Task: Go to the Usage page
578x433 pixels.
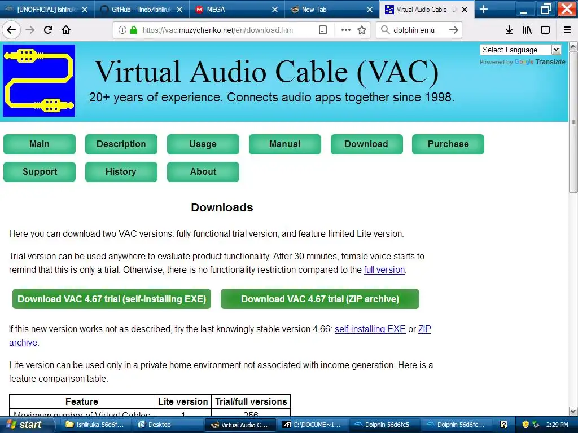Action: (203, 144)
